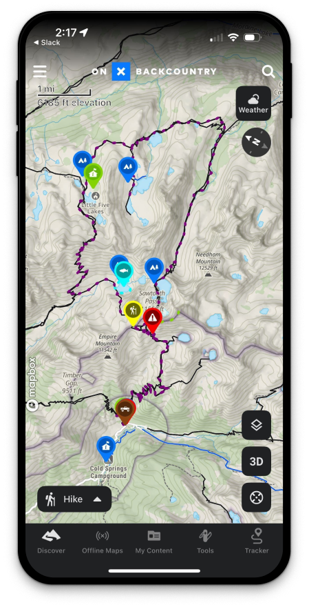The image size is (309, 607).
Task: Select the Tracker tab
Action: [x=257, y=541]
